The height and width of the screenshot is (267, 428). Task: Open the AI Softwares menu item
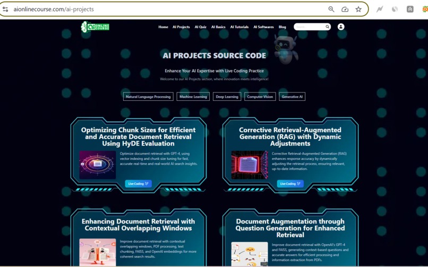(x=263, y=27)
